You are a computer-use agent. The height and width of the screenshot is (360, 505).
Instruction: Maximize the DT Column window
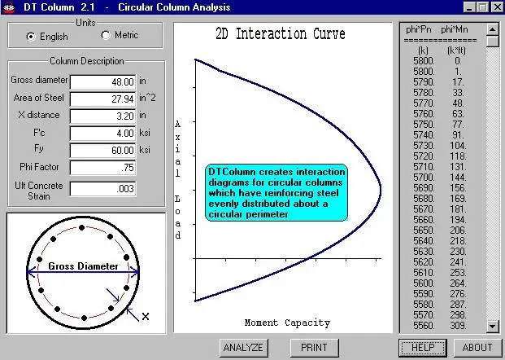(482, 7)
